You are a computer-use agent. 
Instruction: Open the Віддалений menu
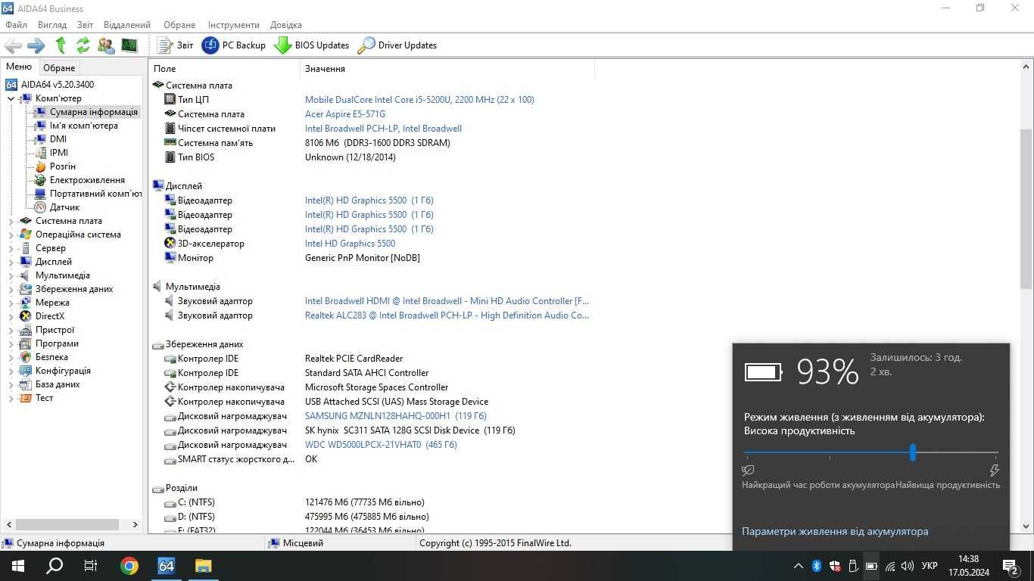[127, 25]
